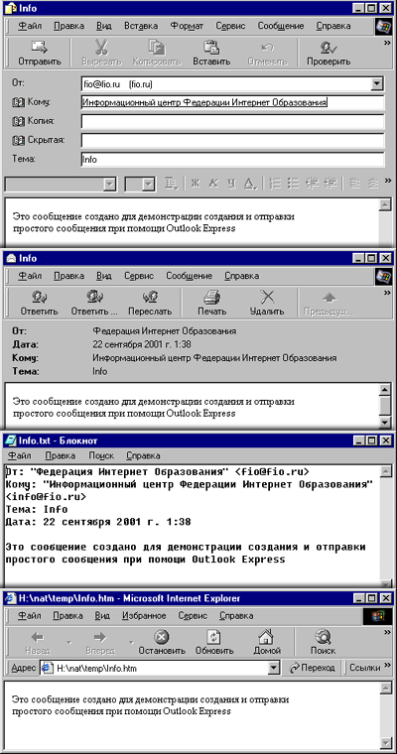Click Вставить (Paste) in compose toolbar
This screenshot has height=754, width=397.
[x=211, y=53]
